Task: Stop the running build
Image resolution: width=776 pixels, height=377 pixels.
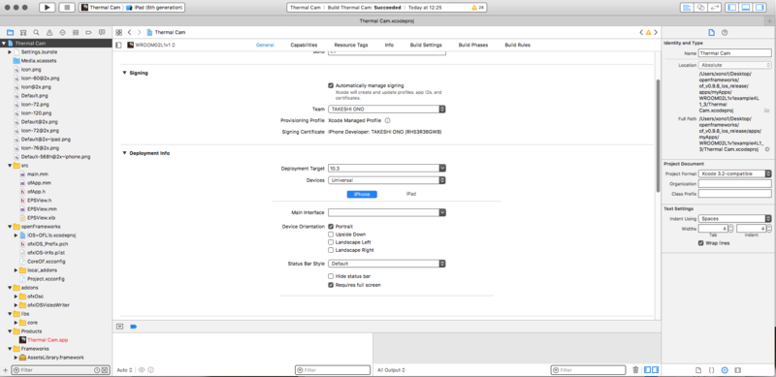Action: [x=67, y=8]
